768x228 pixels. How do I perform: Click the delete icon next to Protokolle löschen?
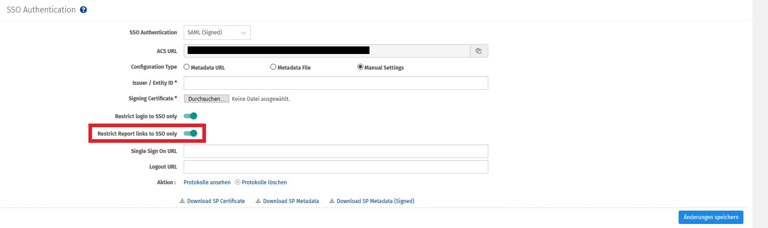coord(238,182)
